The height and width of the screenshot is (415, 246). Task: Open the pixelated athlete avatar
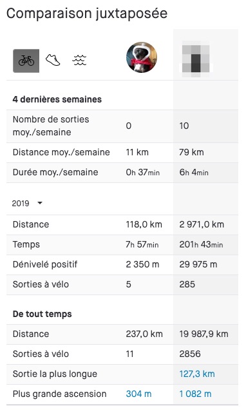click(196, 59)
